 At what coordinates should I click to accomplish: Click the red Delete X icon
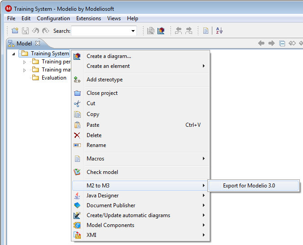77,135
